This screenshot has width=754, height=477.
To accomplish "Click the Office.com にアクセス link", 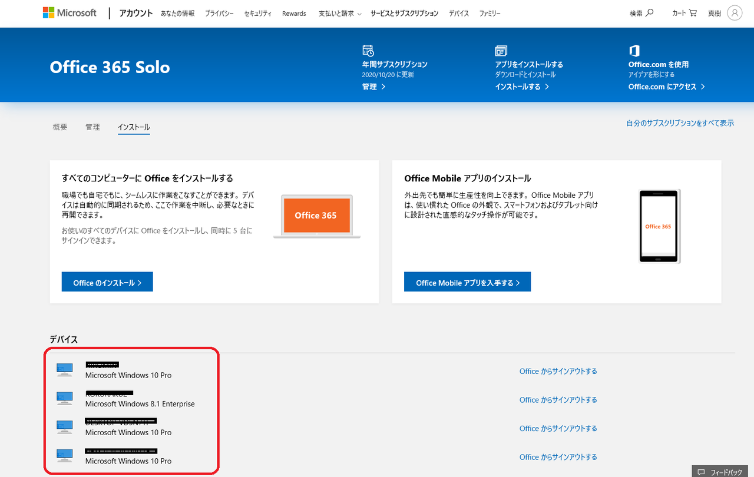I will point(667,87).
